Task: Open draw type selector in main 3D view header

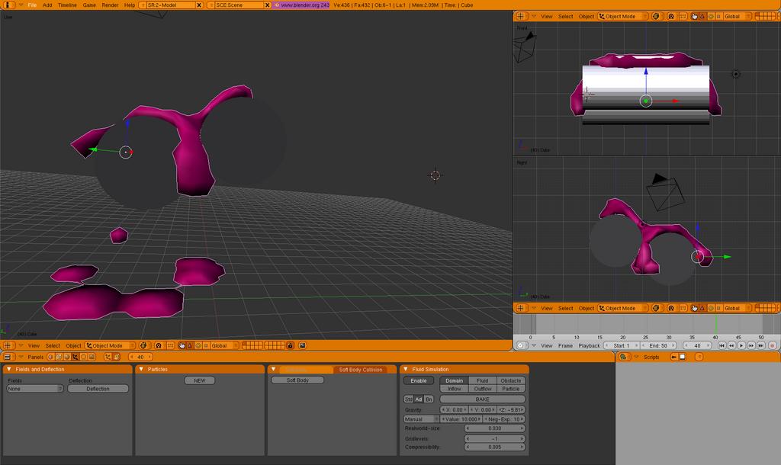Action: (144, 345)
